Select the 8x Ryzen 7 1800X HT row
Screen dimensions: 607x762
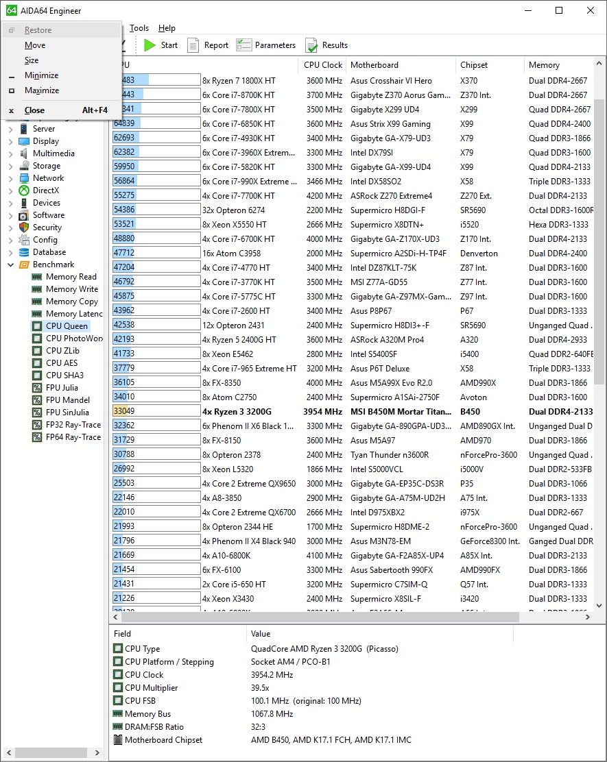pos(353,81)
